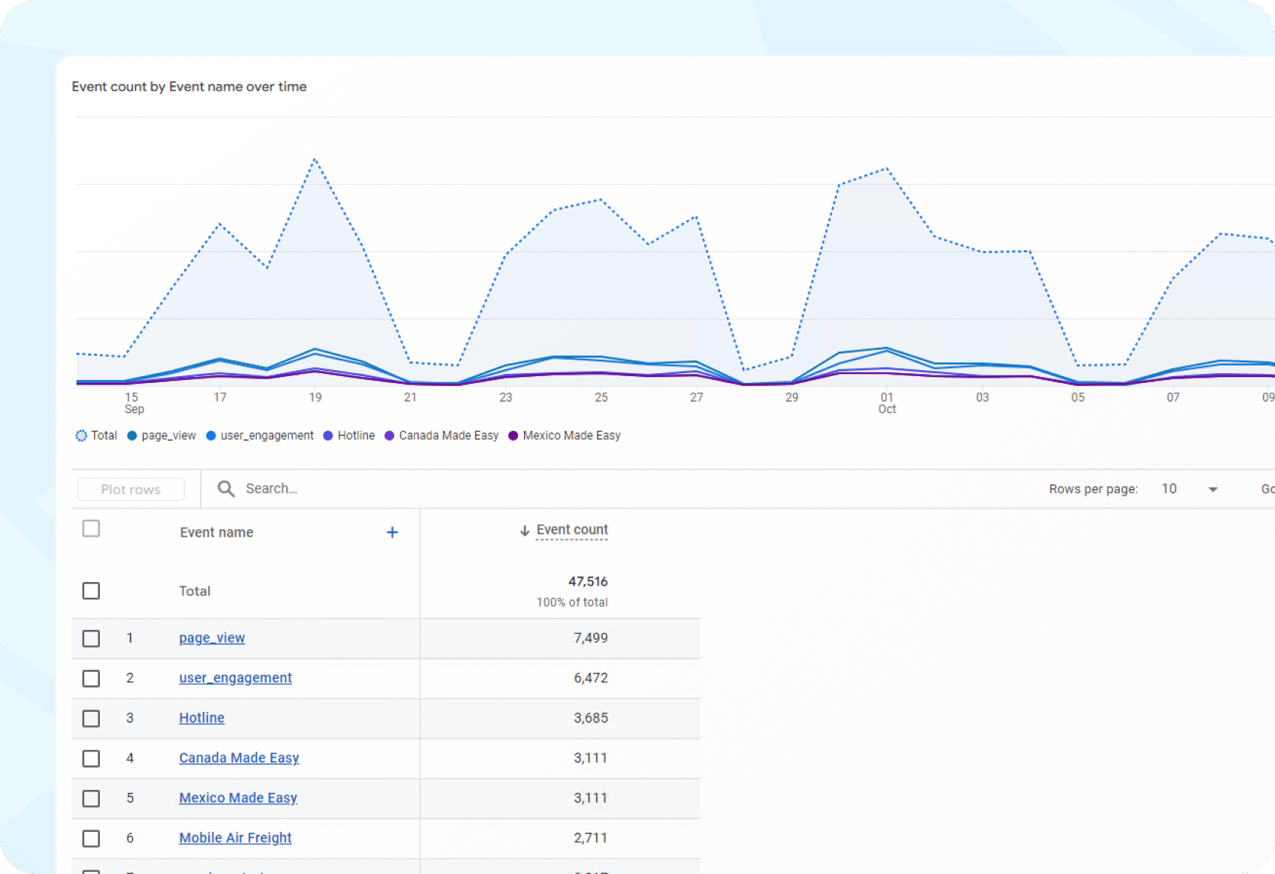Click the search magnifier icon

click(x=226, y=489)
